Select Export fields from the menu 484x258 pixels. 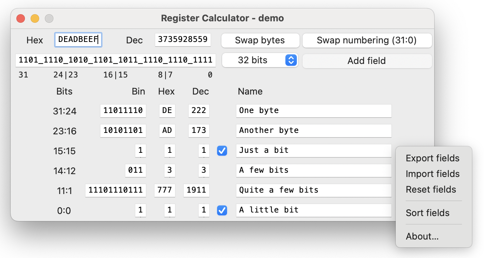click(433, 158)
